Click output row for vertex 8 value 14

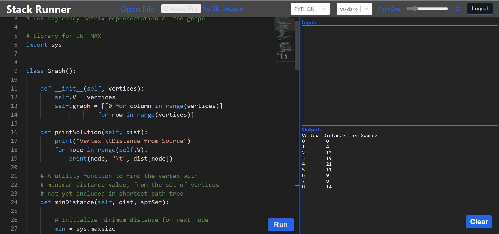317,187
